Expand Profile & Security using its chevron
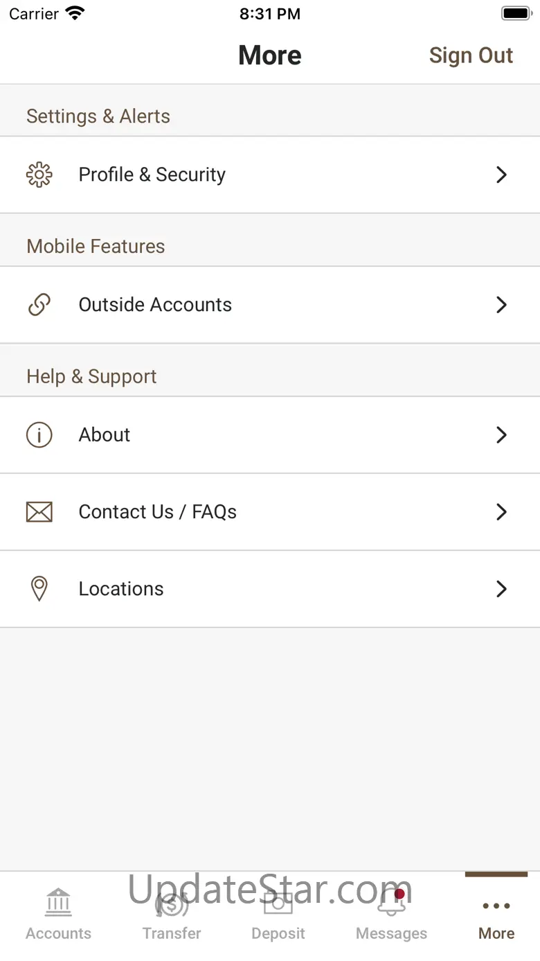Screen dimensions: 540x961 [x=502, y=175]
